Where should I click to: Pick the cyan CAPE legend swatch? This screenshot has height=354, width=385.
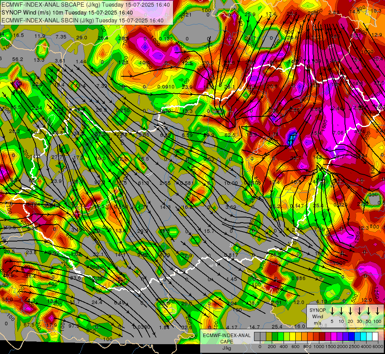tap(364, 336)
